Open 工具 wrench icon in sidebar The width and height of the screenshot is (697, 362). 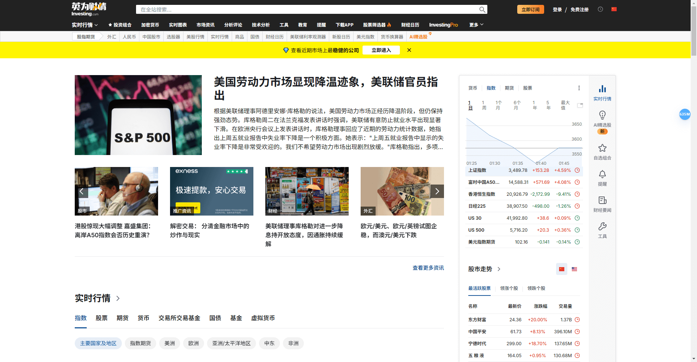(x=602, y=226)
